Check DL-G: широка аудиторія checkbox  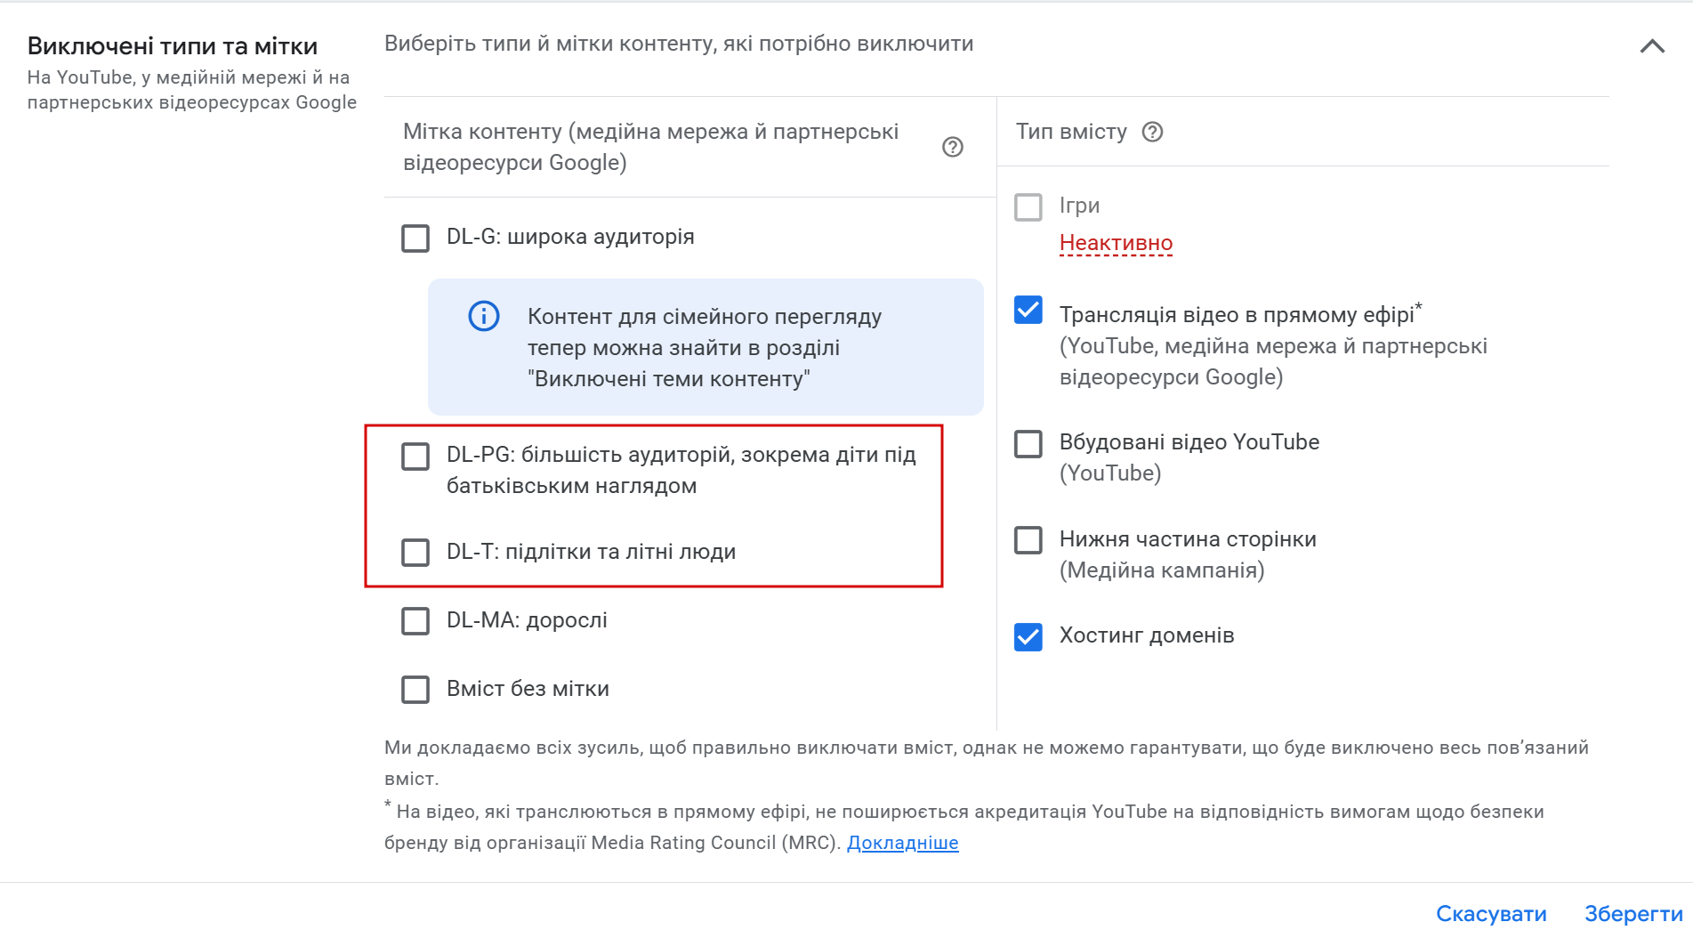pyautogui.click(x=415, y=238)
